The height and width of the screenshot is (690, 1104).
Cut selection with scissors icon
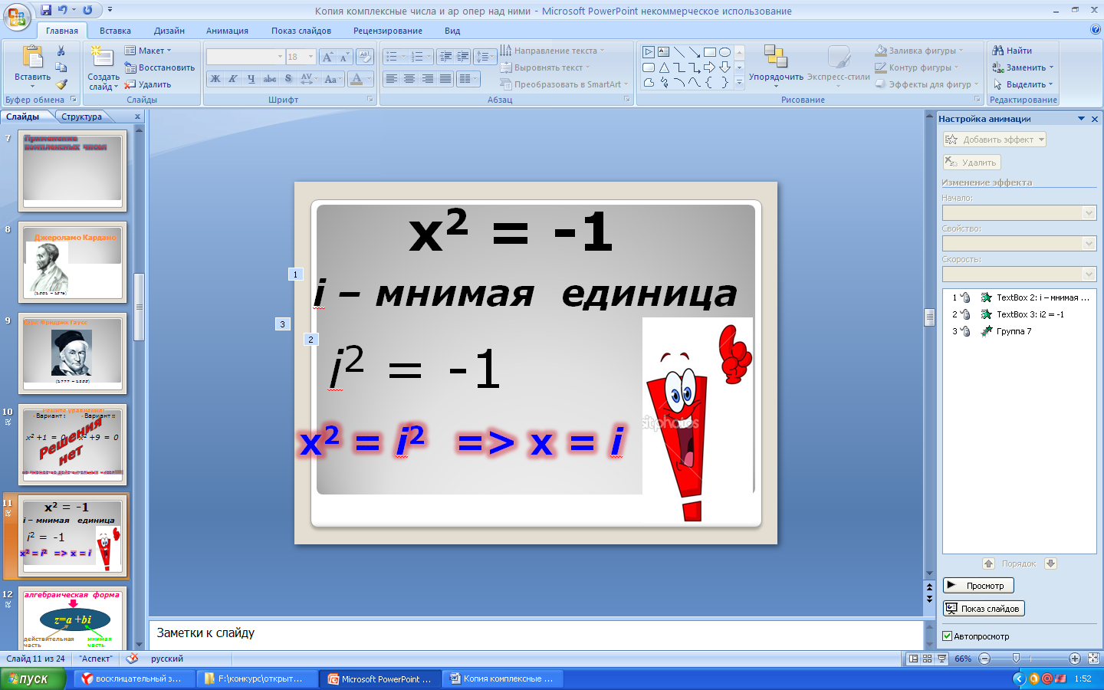point(61,51)
